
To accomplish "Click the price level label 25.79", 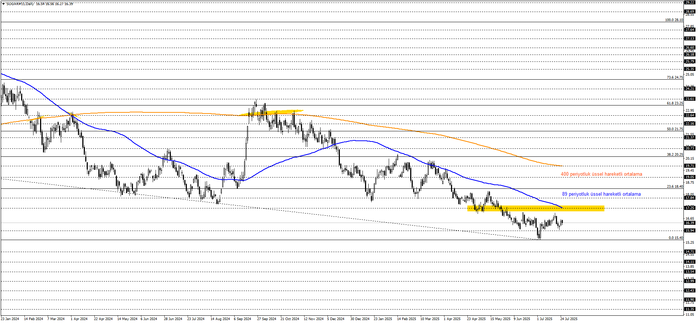I will pyautogui.click(x=690, y=61).
